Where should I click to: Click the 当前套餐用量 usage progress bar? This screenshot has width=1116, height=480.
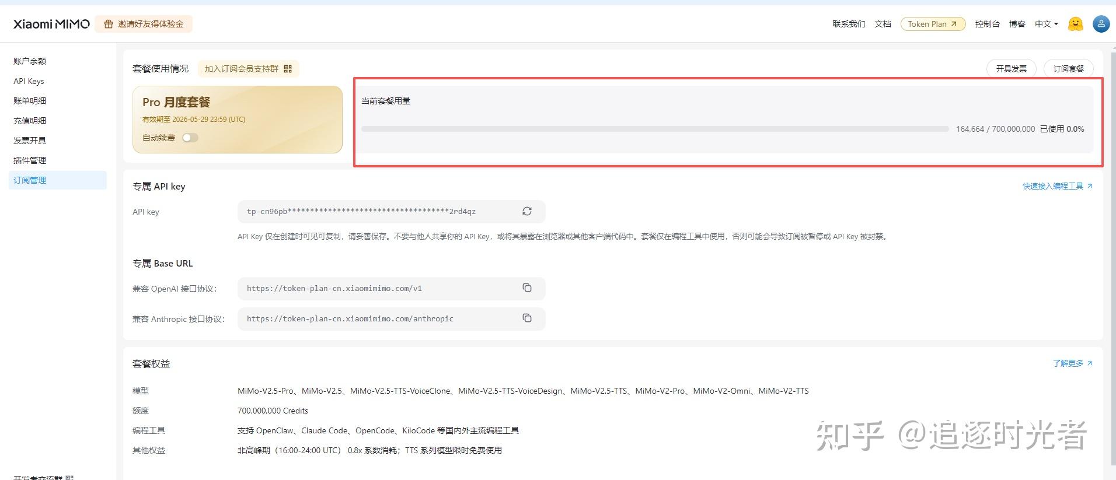(x=655, y=129)
